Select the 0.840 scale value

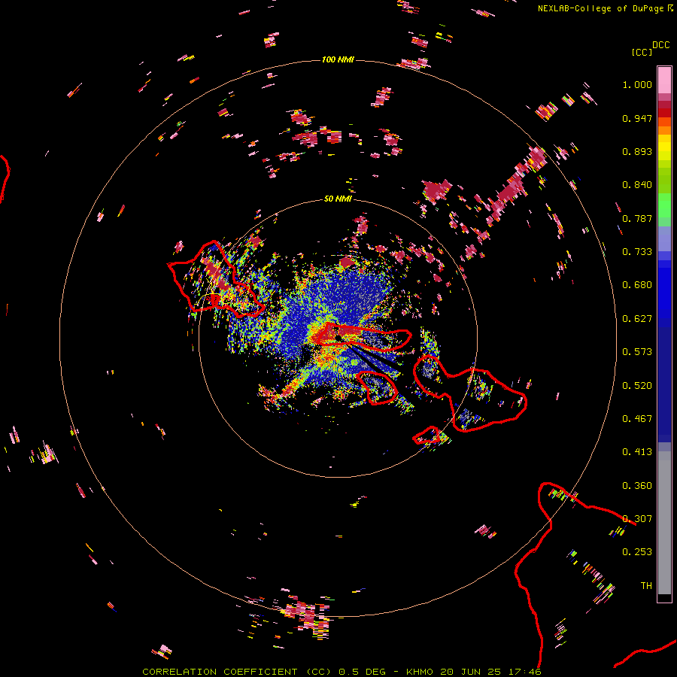637,185
